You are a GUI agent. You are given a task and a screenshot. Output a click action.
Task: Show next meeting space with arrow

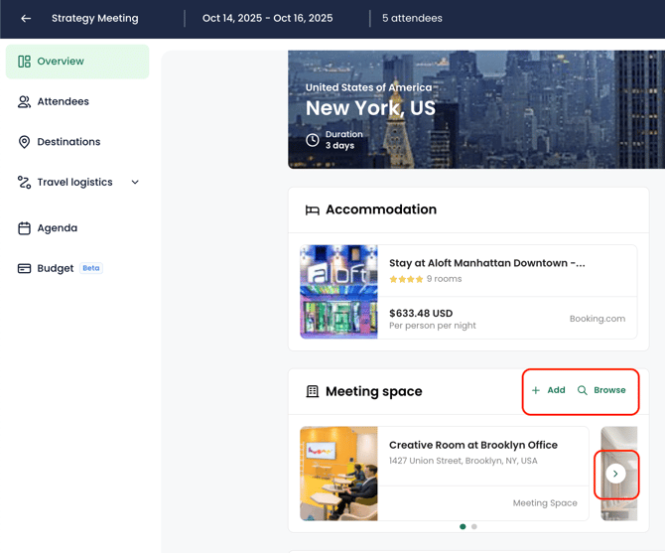[x=615, y=474]
